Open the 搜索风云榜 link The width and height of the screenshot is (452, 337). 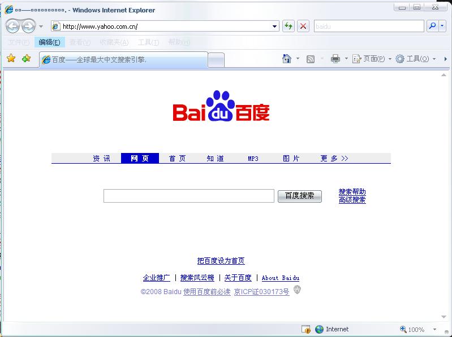pos(197,278)
